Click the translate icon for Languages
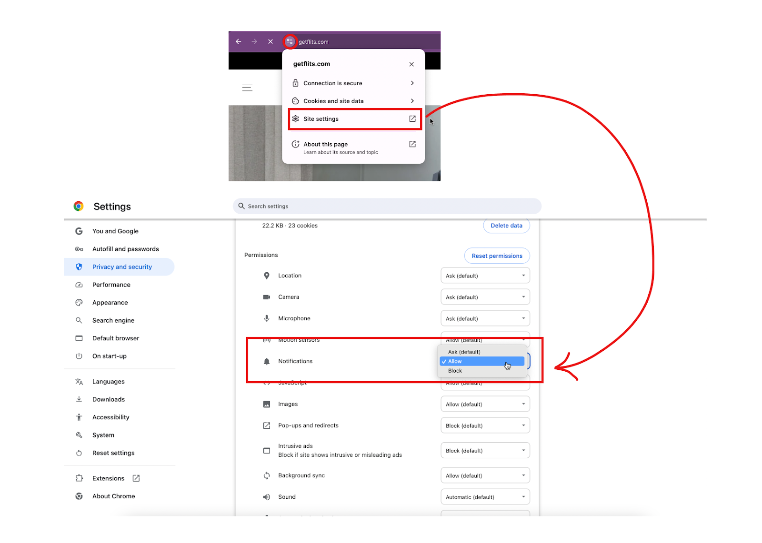 (x=79, y=382)
